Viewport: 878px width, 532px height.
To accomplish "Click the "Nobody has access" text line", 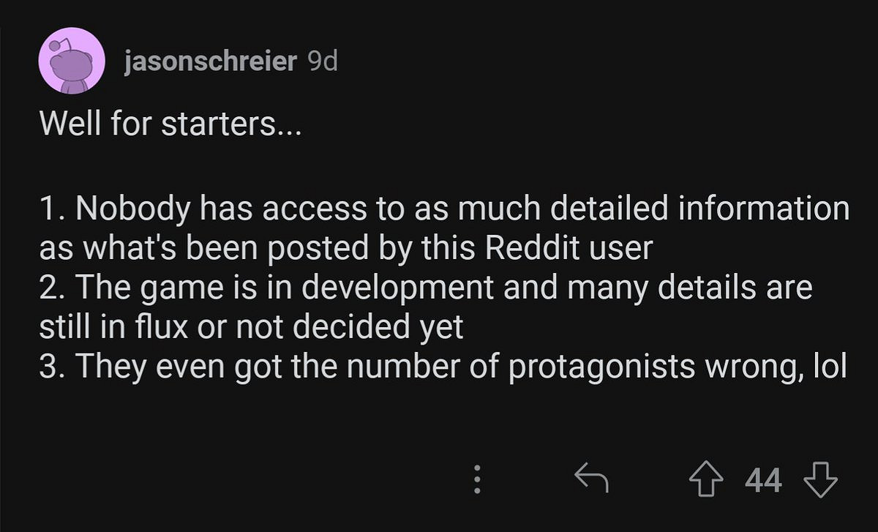I will [443, 209].
